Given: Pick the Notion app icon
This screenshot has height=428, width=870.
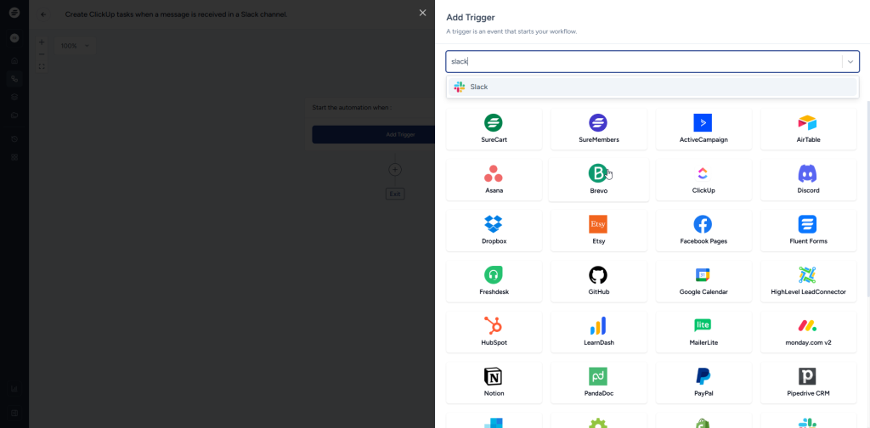Looking at the screenshot, I should (x=493, y=376).
